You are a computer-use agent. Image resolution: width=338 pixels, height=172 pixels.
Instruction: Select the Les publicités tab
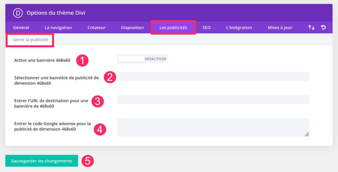pos(173,28)
